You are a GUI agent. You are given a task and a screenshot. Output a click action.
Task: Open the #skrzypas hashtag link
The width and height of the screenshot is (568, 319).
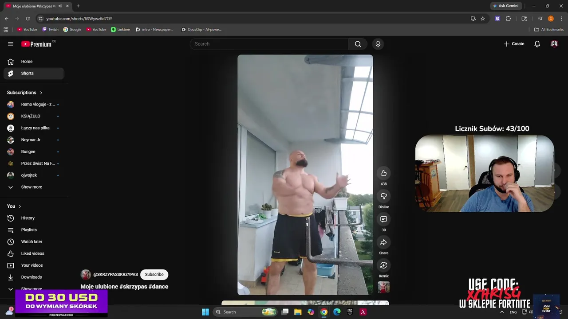click(133, 287)
